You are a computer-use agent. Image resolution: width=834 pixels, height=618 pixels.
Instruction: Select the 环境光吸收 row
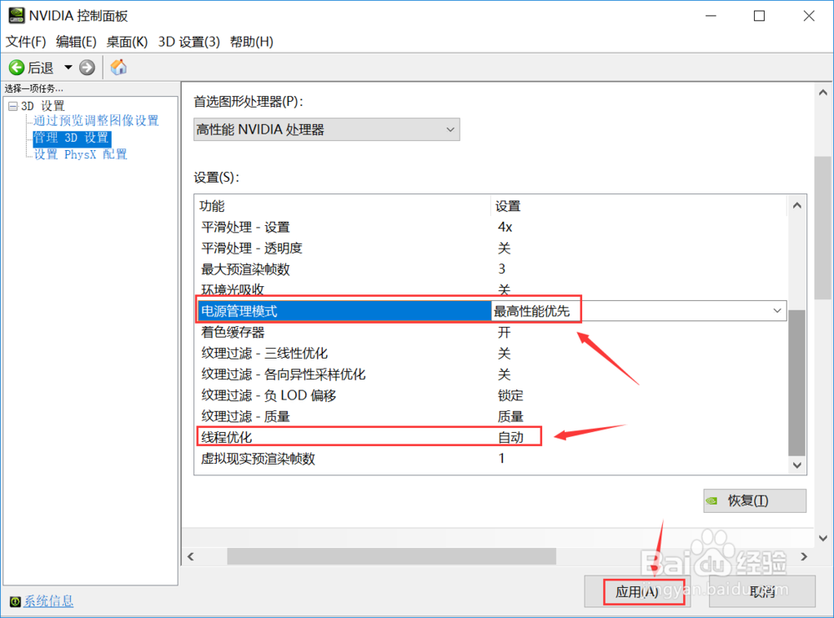pyautogui.click(x=490, y=289)
